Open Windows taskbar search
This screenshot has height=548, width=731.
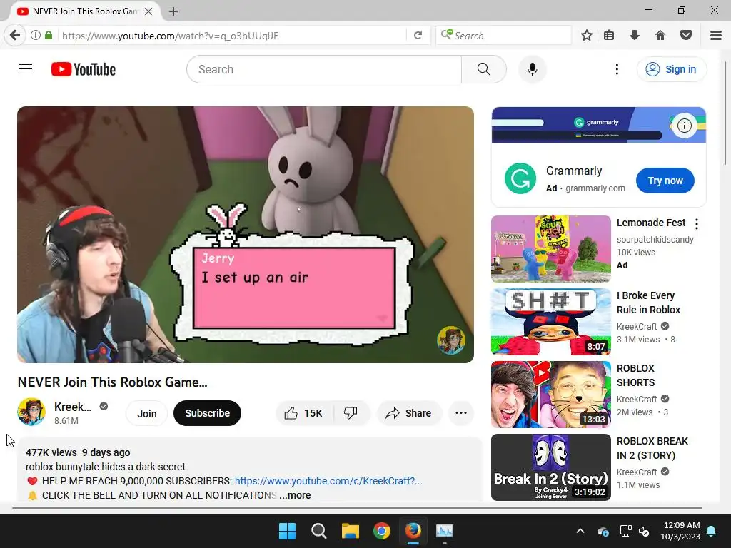(x=319, y=531)
